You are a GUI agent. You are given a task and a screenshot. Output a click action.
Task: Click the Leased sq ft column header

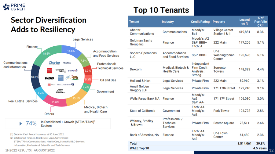244,22
